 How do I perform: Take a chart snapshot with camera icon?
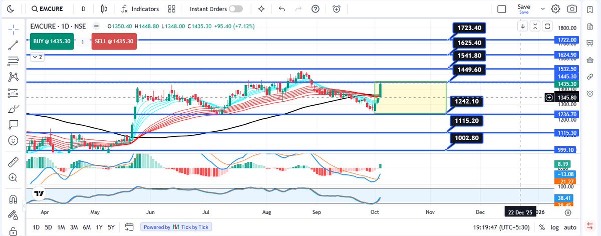pyautogui.click(x=572, y=9)
